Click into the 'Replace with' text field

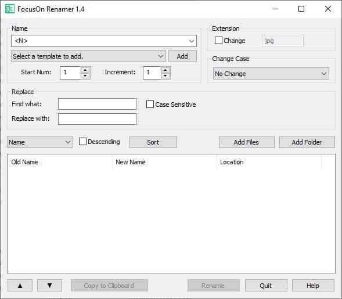(x=98, y=119)
